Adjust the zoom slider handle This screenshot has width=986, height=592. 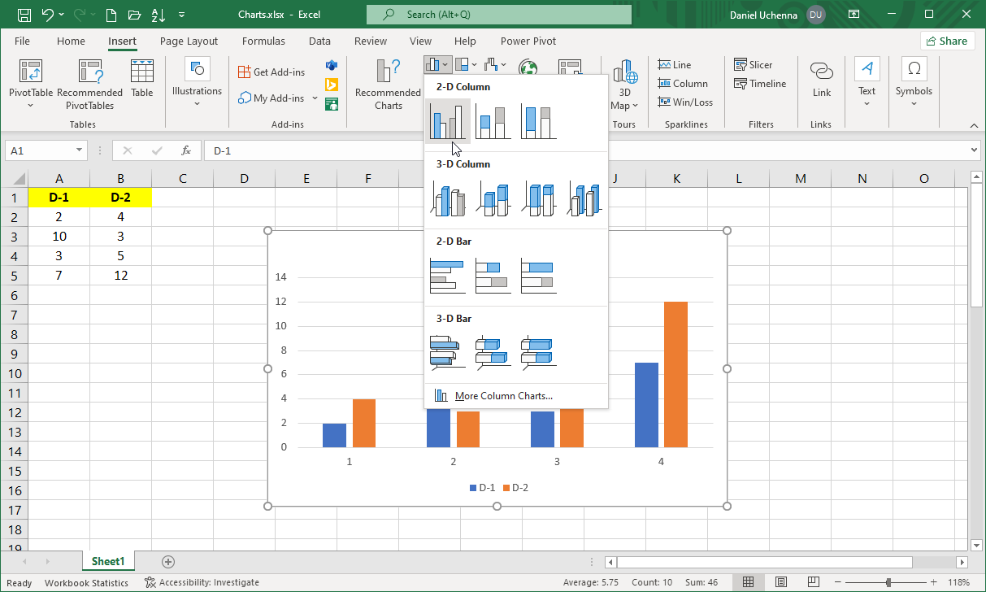point(888,582)
